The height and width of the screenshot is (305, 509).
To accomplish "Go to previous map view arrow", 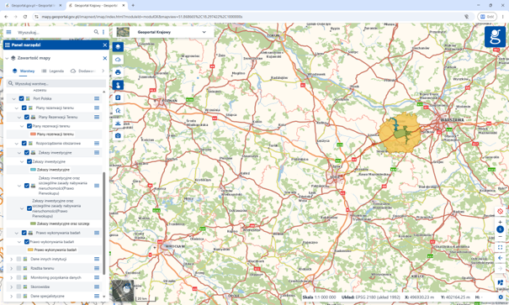I will pyautogui.click(x=500, y=258).
